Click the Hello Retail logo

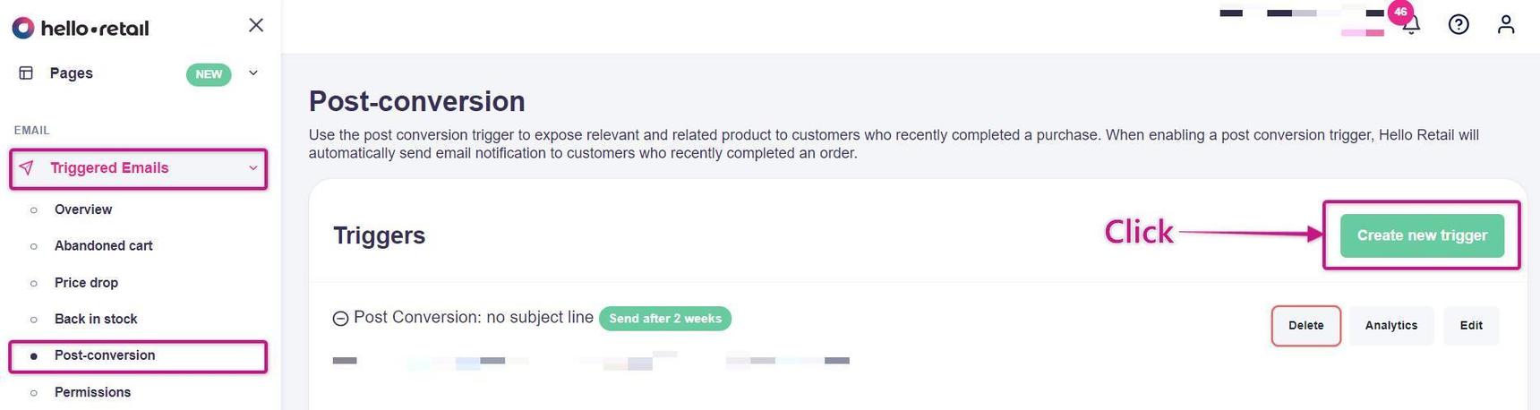81,28
